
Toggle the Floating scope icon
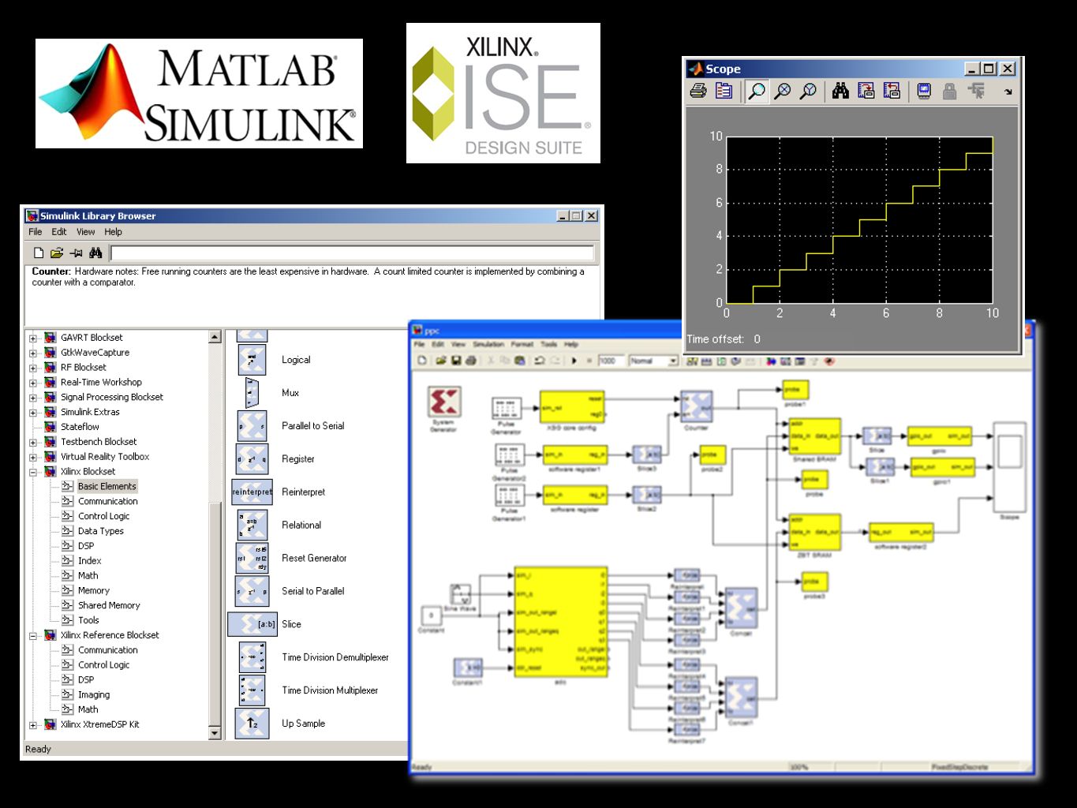tap(924, 92)
